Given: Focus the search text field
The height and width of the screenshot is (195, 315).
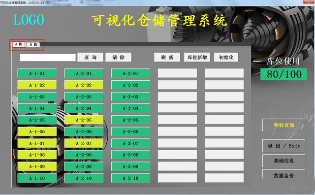Looking at the screenshot, I should 48,58.
